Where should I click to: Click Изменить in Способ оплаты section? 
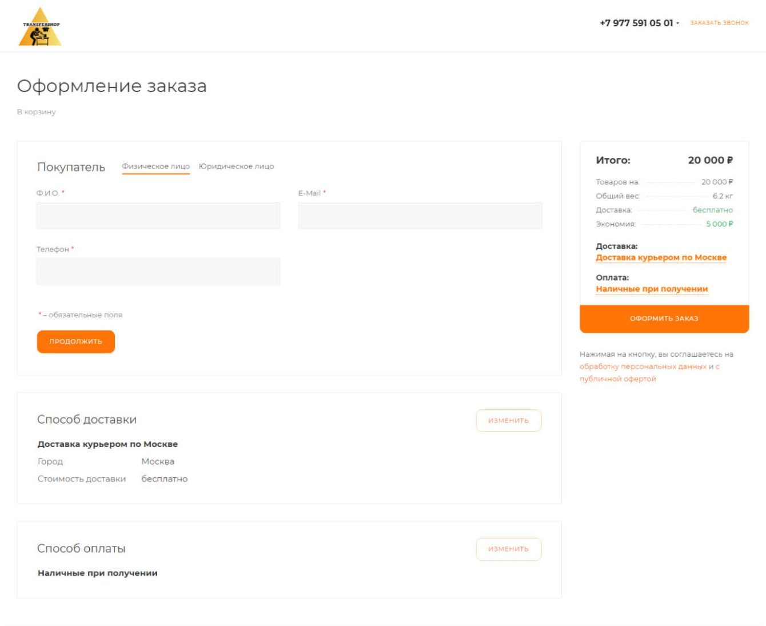tap(508, 549)
